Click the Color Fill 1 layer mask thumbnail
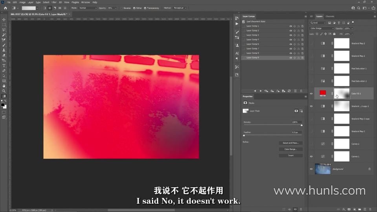377x212 pixels. tap(342, 93)
